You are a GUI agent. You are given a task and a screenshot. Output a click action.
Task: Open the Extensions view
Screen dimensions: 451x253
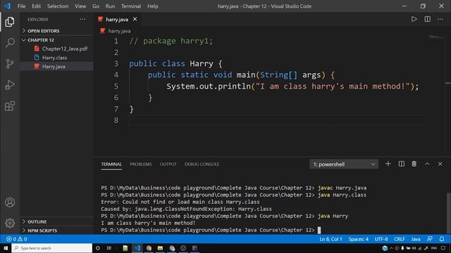(x=10, y=106)
